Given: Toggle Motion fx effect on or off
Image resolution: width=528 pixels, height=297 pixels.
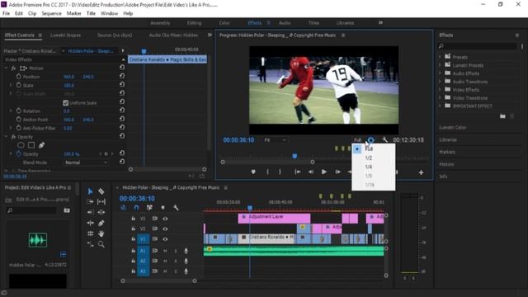Looking at the screenshot, I should tap(14, 68).
